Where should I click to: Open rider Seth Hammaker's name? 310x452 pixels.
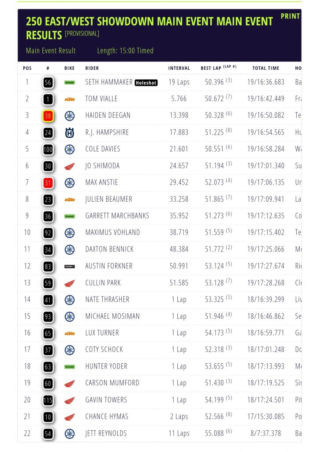pos(109,82)
